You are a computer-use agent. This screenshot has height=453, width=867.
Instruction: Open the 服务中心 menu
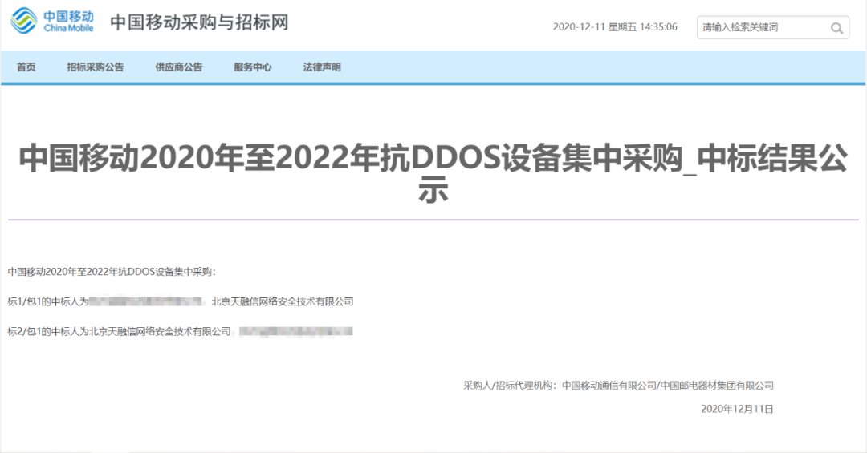click(x=253, y=67)
